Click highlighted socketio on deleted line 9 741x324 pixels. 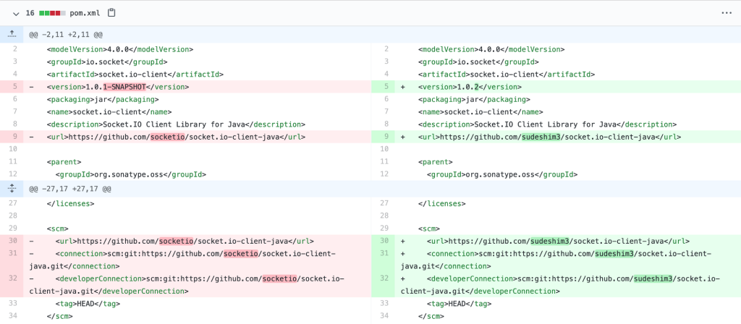click(x=167, y=137)
